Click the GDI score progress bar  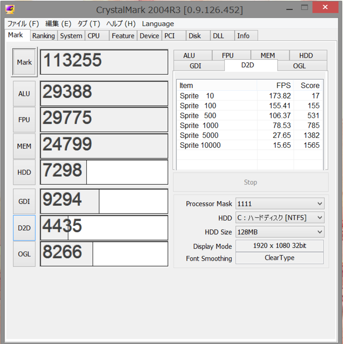pos(104,201)
